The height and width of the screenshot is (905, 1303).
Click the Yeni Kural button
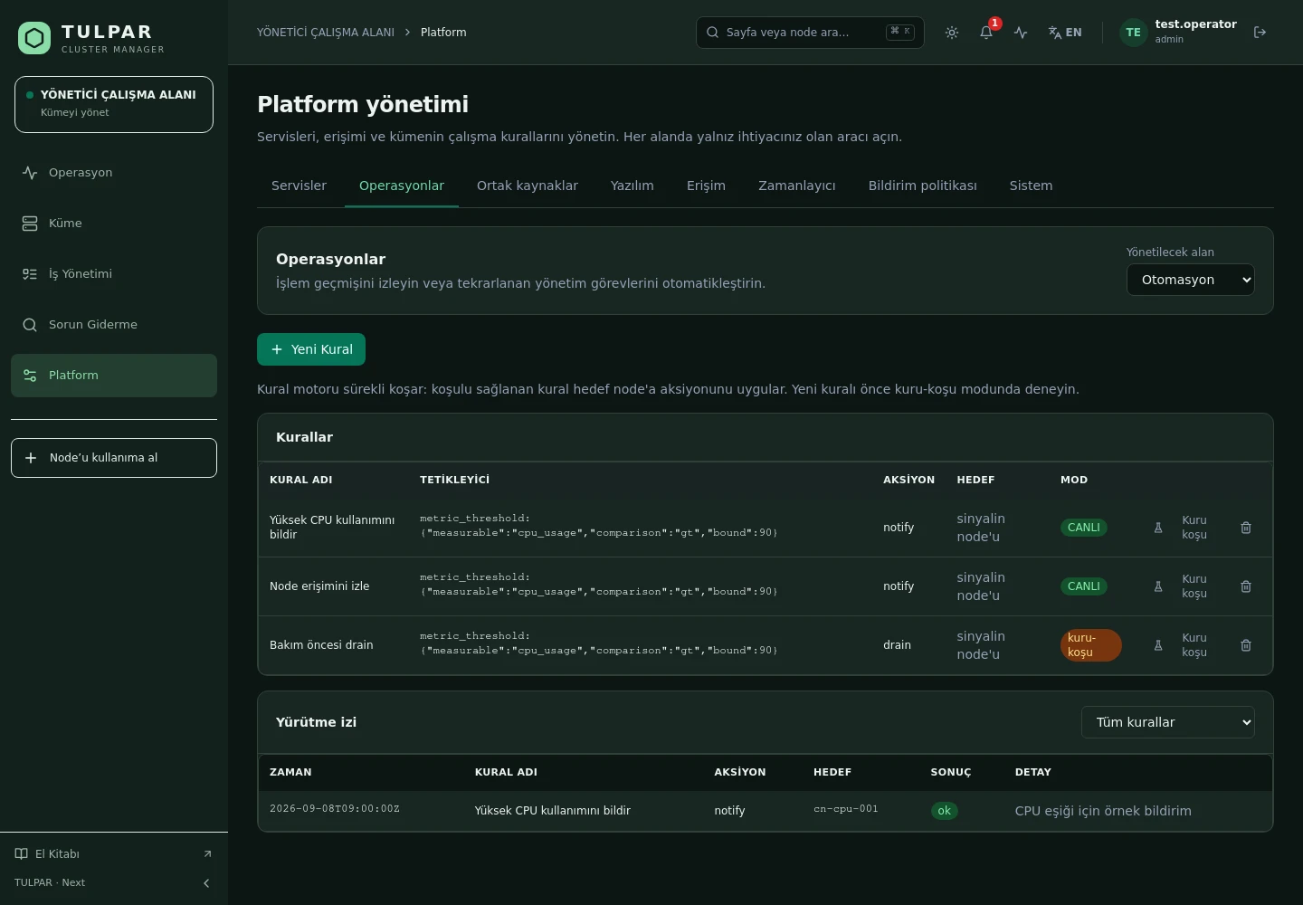click(x=311, y=349)
